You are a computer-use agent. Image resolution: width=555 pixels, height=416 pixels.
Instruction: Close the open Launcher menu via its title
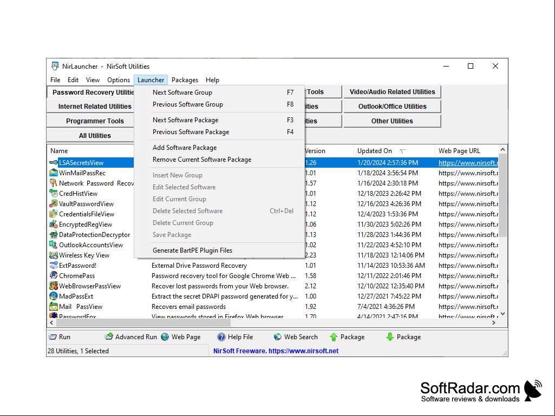click(151, 80)
